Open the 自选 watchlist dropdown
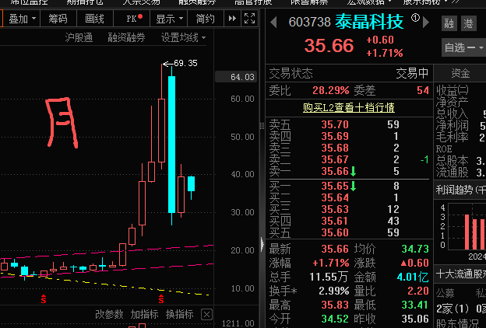The width and height of the screenshot is (486, 328). 463,47
